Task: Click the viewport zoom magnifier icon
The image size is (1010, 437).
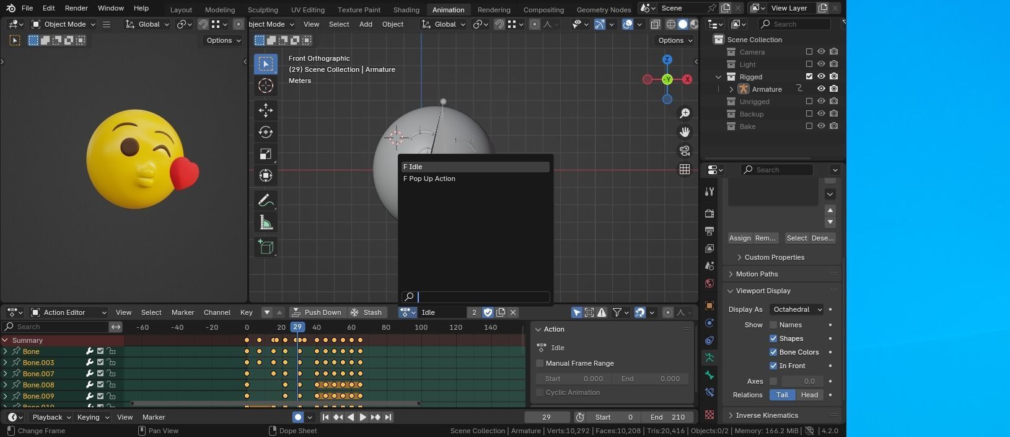Action: 685,113
